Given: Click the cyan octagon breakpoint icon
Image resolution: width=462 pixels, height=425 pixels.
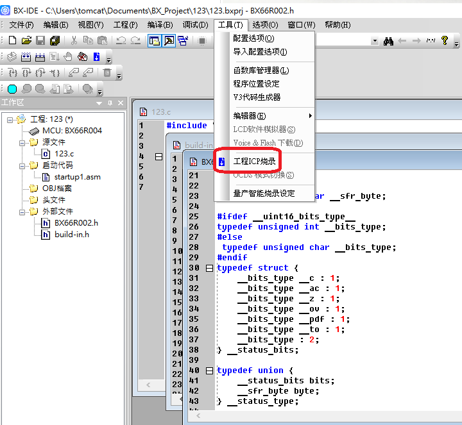Looking at the screenshot, I should point(12,88).
